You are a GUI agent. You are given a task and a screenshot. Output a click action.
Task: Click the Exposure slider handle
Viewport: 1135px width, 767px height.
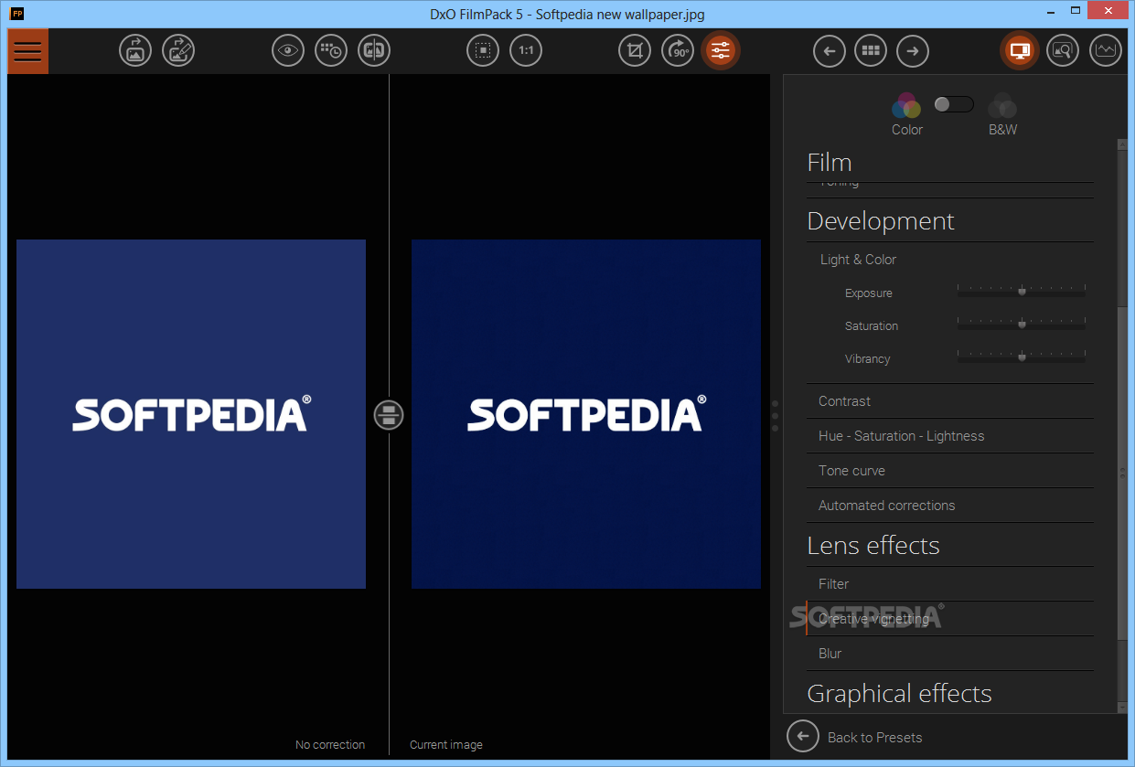pos(1022,292)
